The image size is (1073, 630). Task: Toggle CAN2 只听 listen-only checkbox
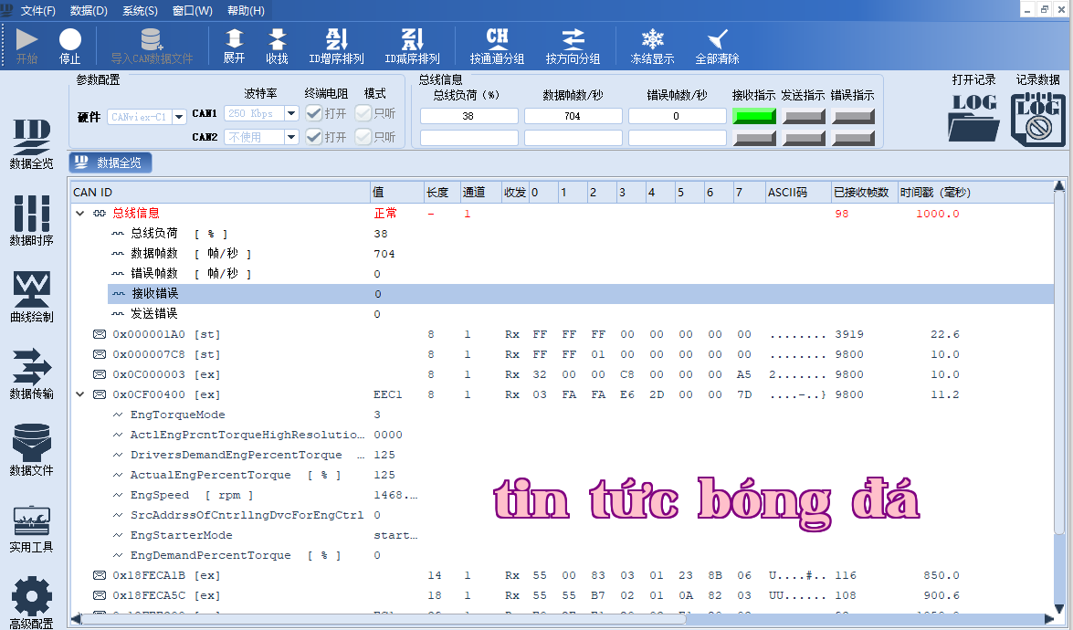tap(363, 137)
